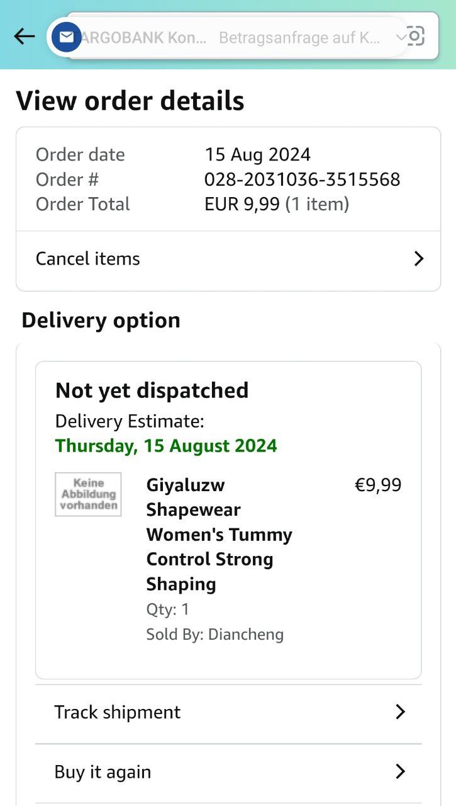
Task: Open the ARGOBANK Kon... notification banner
Action: (228, 38)
